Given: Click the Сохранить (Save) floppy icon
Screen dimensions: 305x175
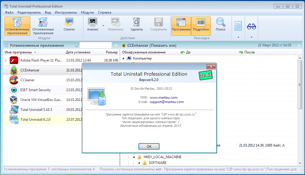Looking at the screenshot, I should (158, 22).
